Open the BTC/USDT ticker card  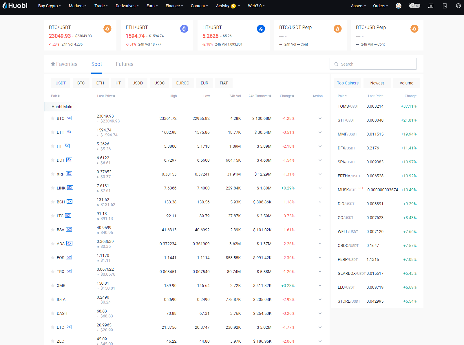click(x=80, y=35)
